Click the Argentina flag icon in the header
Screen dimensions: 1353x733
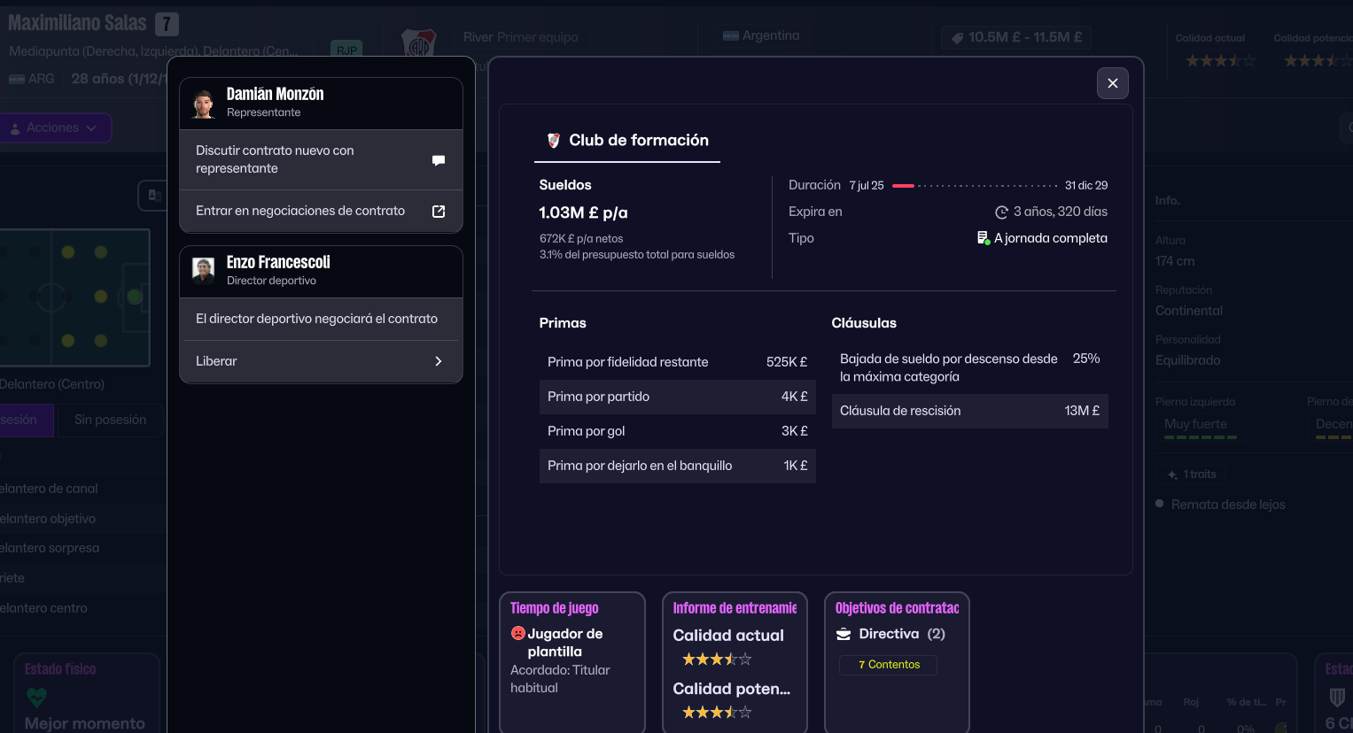(731, 36)
